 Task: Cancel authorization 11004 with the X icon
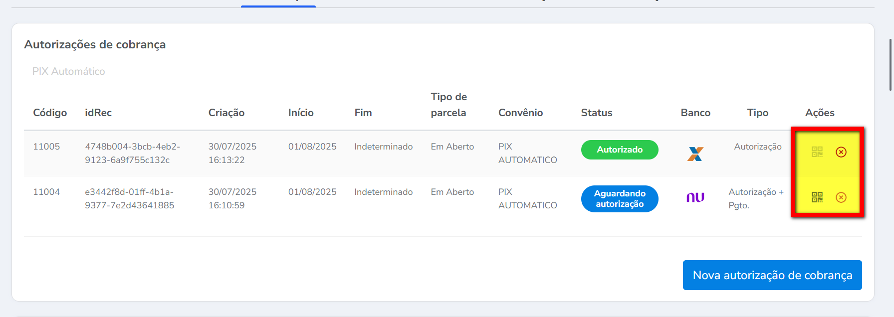pyautogui.click(x=841, y=197)
